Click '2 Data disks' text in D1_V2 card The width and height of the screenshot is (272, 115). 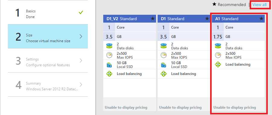coord(125,46)
